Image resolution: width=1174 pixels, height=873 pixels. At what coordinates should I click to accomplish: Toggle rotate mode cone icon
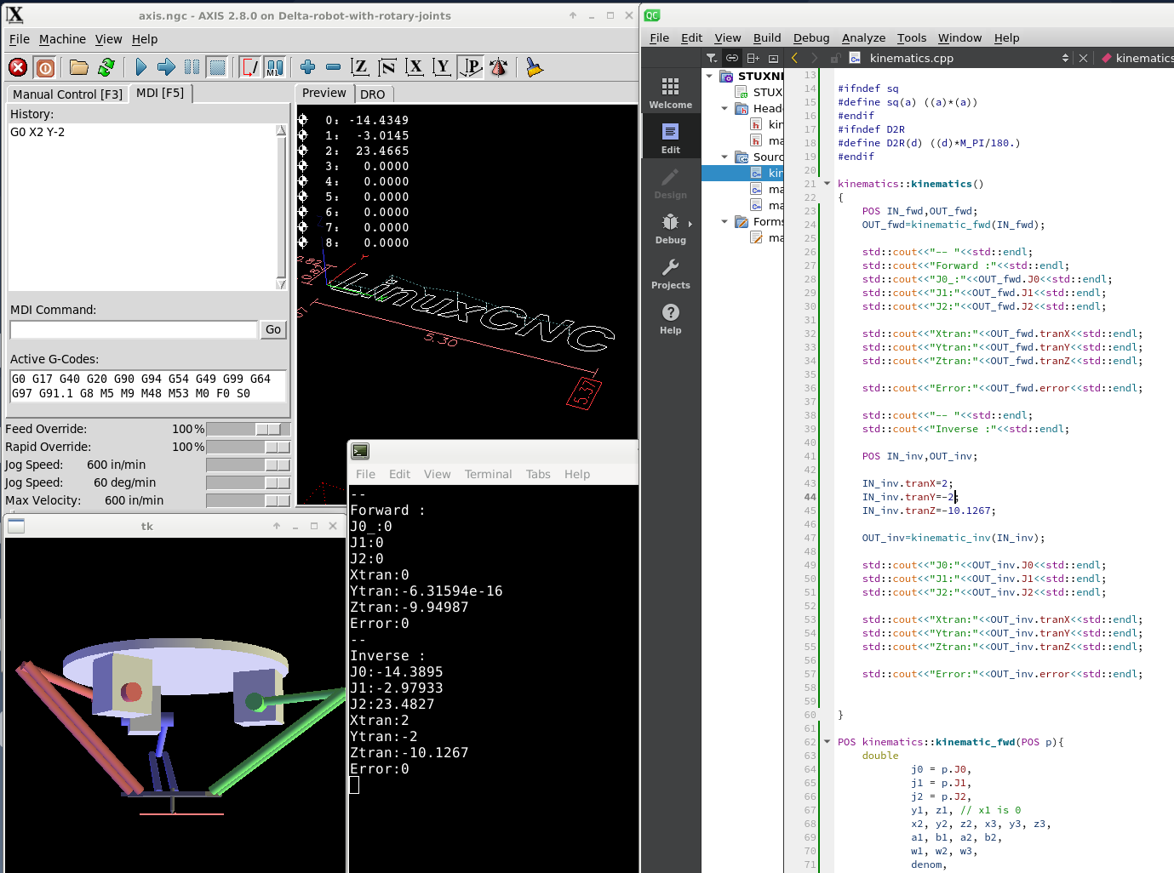pyautogui.click(x=499, y=67)
